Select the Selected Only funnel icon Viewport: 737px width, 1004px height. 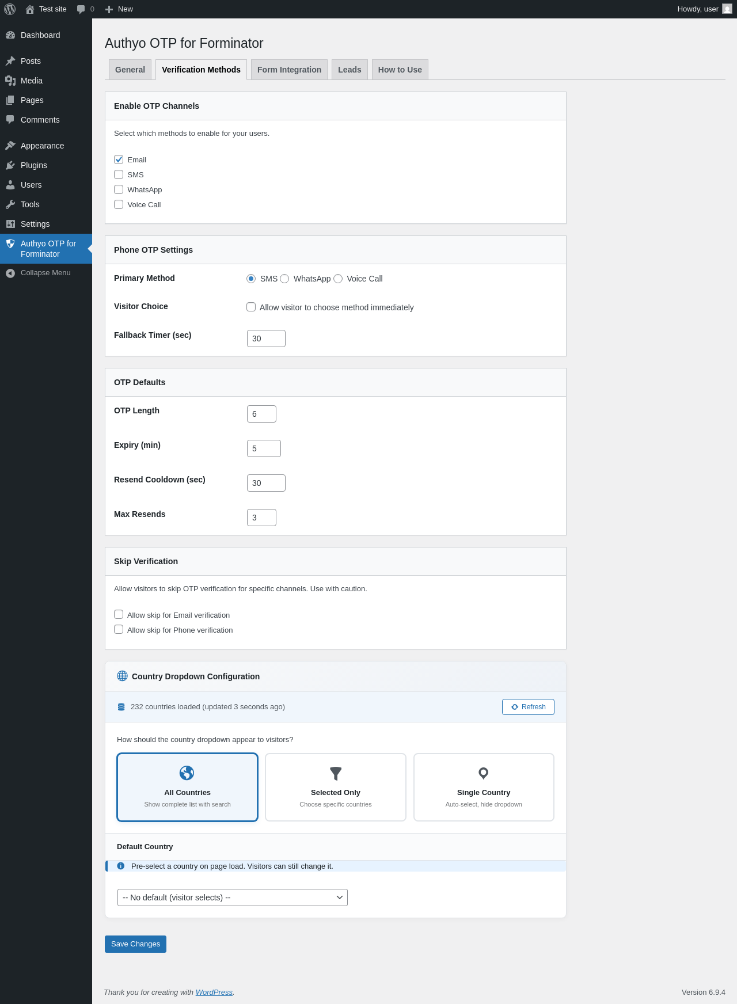pyautogui.click(x=336, y=773)
